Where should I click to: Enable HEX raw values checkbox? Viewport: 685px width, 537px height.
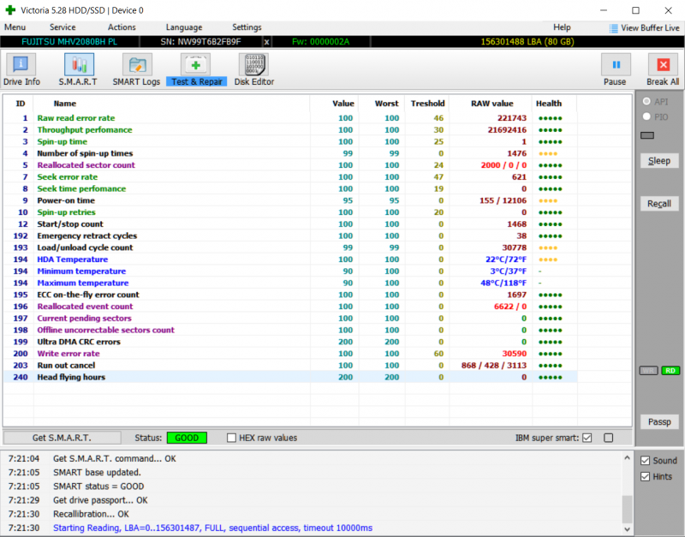coord(232,438)
